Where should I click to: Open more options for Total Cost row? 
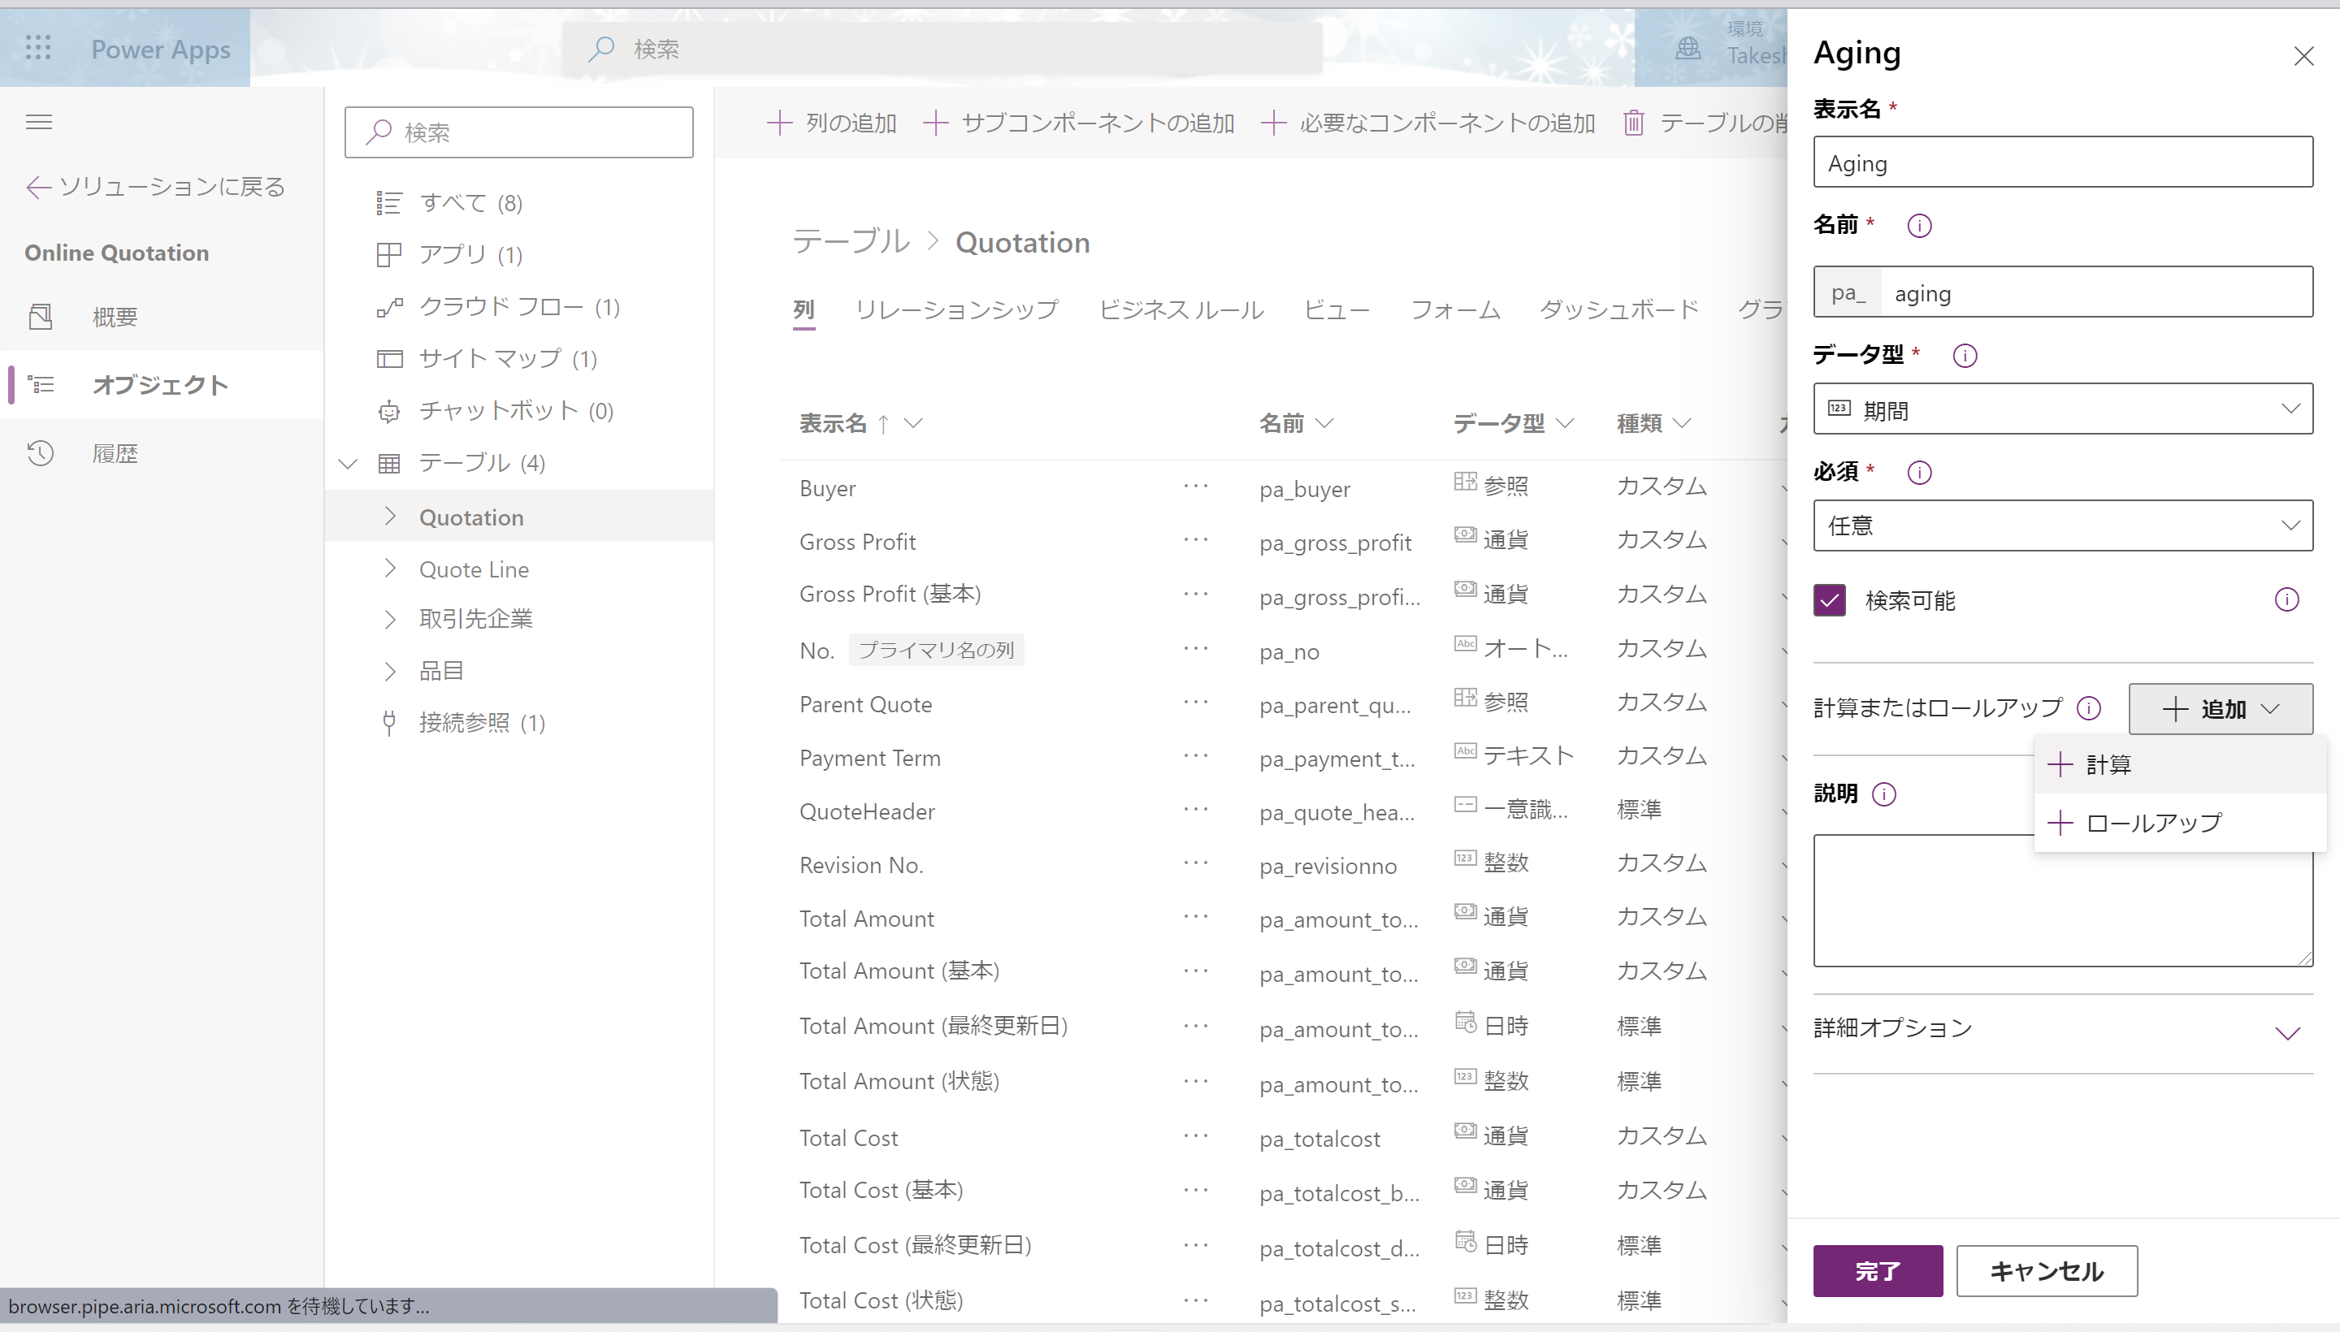pos(1195,1136)
